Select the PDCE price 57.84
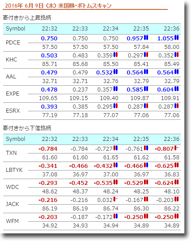This screenshot has height=241, width=192. [x=141, y=47]
